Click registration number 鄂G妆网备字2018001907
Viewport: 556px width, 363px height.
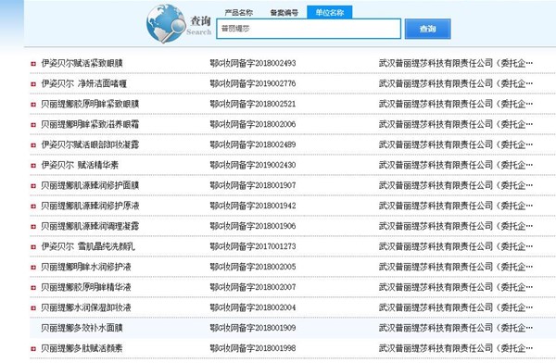[x=253, y=186]
